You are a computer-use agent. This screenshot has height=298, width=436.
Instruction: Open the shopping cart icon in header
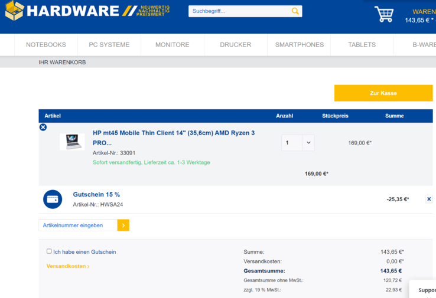tap(384, 14)
